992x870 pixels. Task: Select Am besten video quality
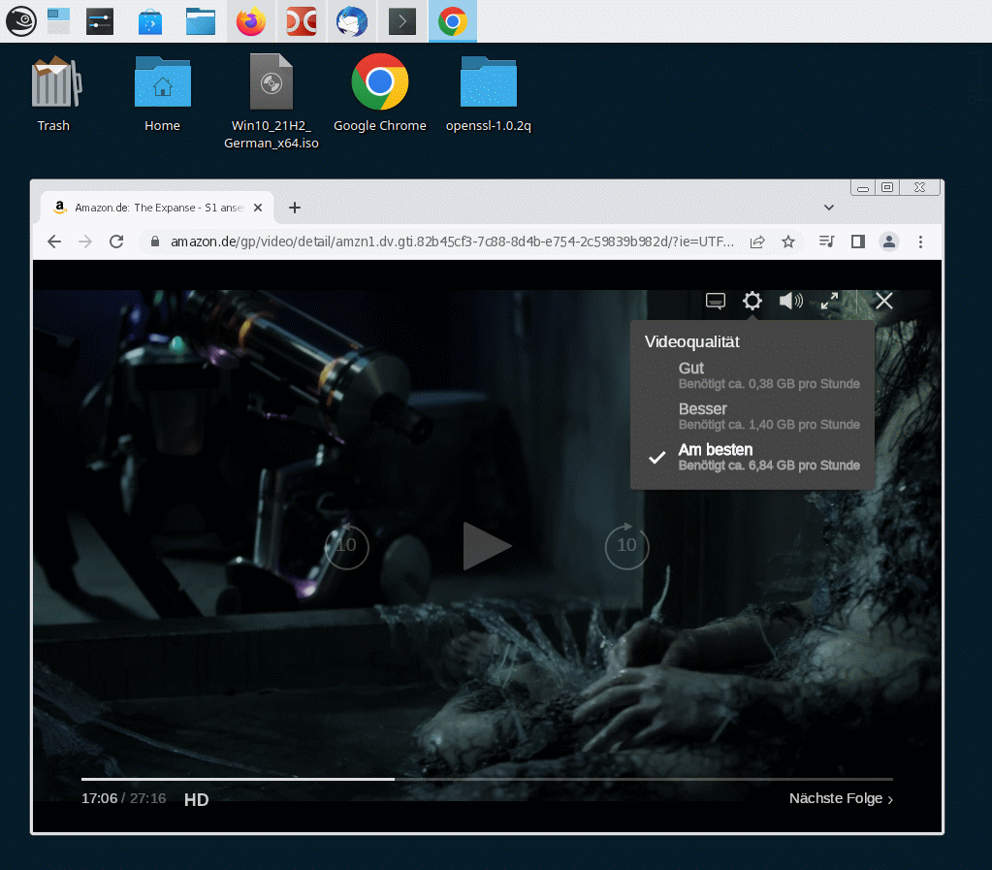752,457
